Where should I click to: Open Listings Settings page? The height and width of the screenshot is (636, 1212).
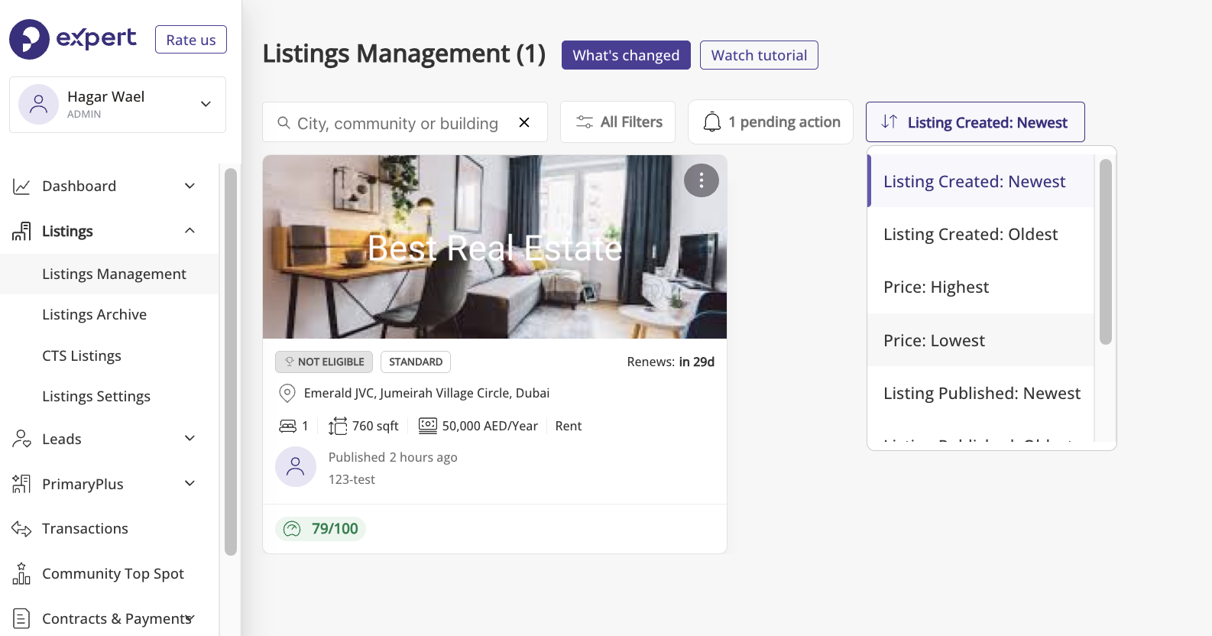pyautogui.click(x=96, y=397)
